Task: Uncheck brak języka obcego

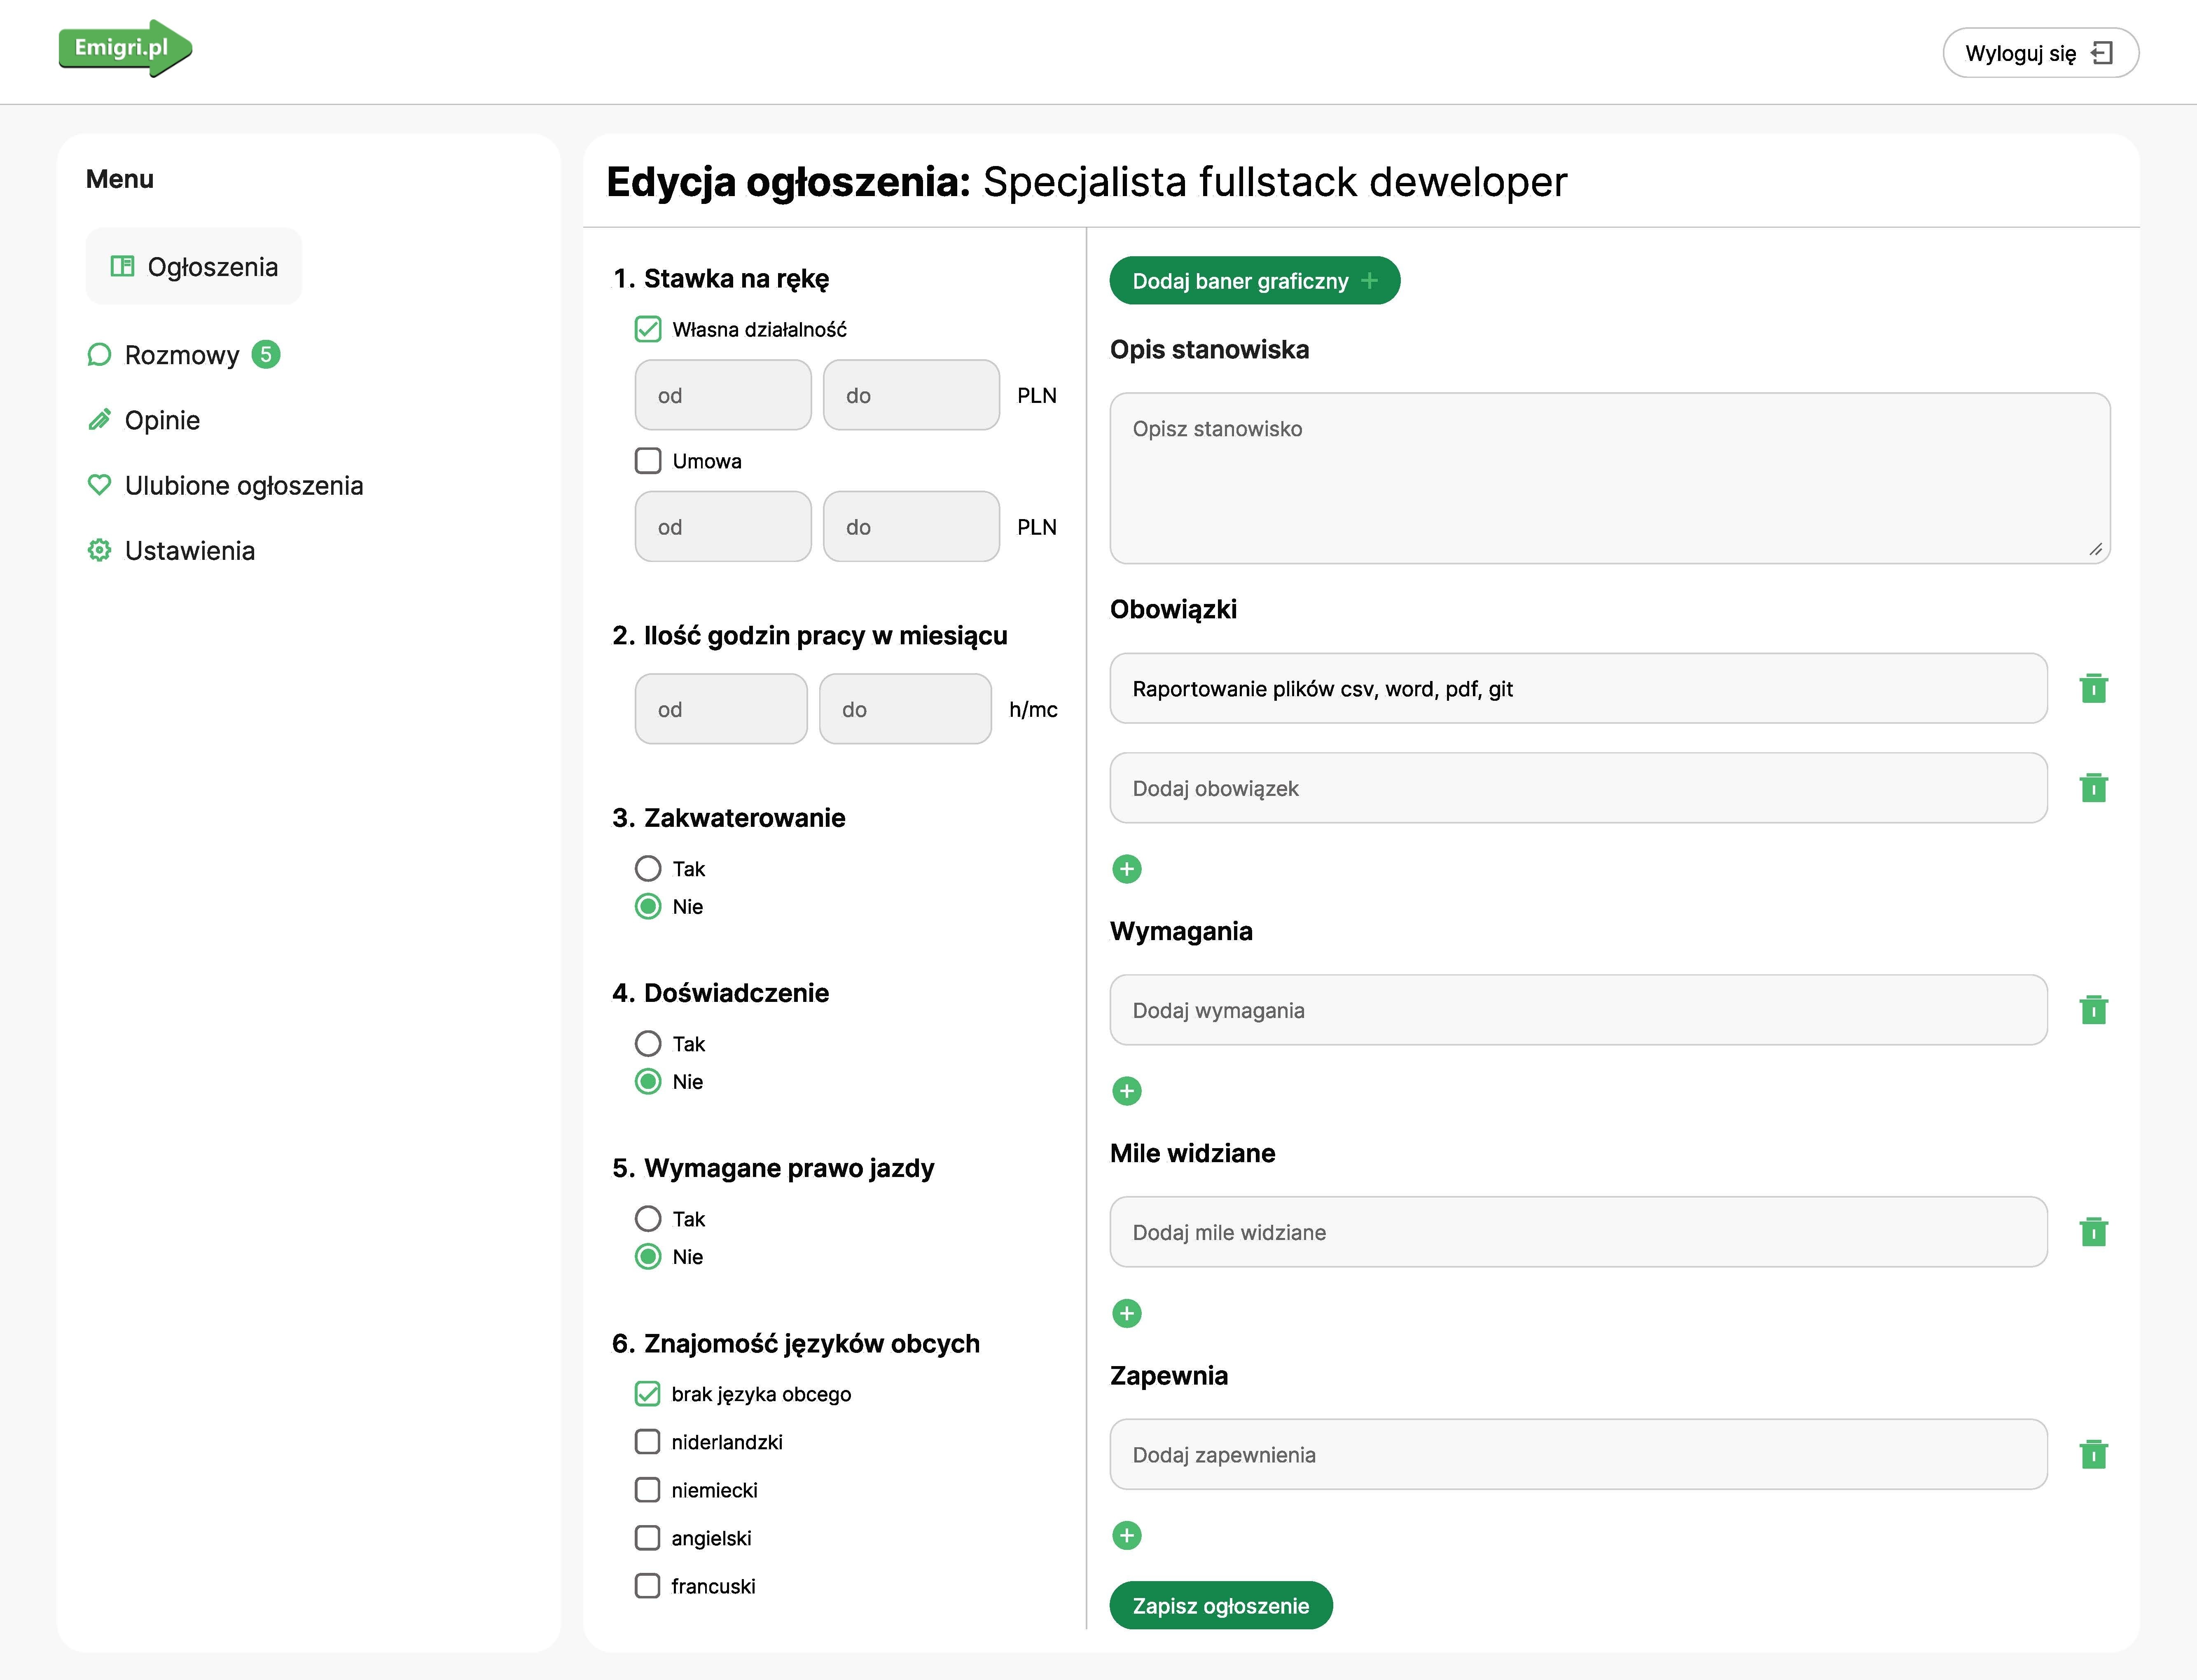Action: tap(648, 1394)
